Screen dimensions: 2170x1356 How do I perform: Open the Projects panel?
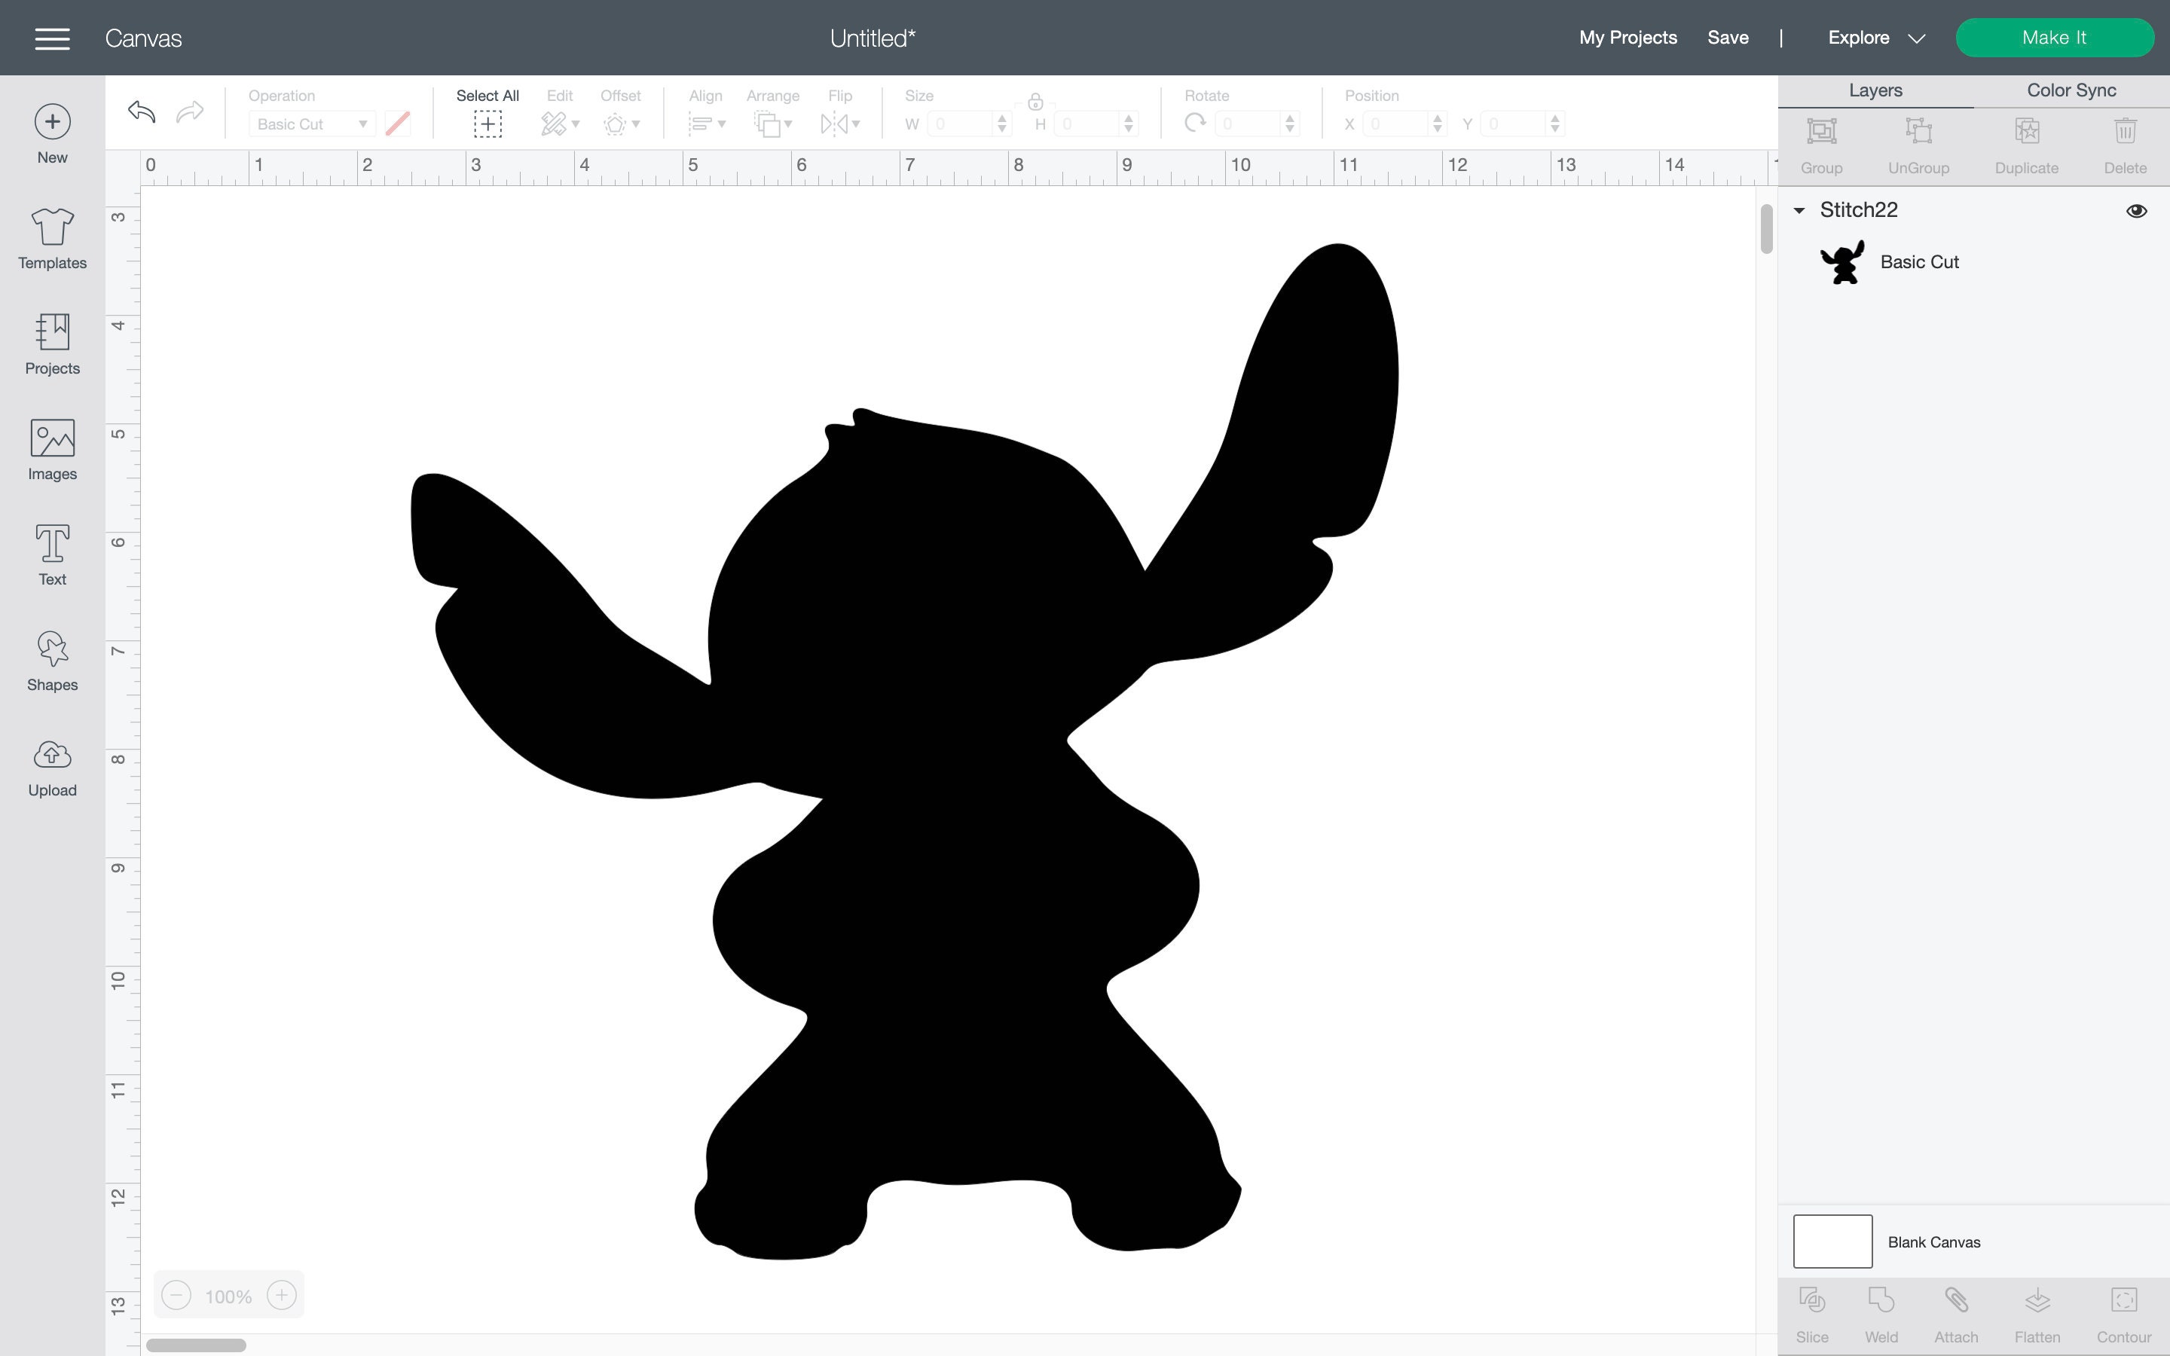pyautogui.click(x=51, y=345)
